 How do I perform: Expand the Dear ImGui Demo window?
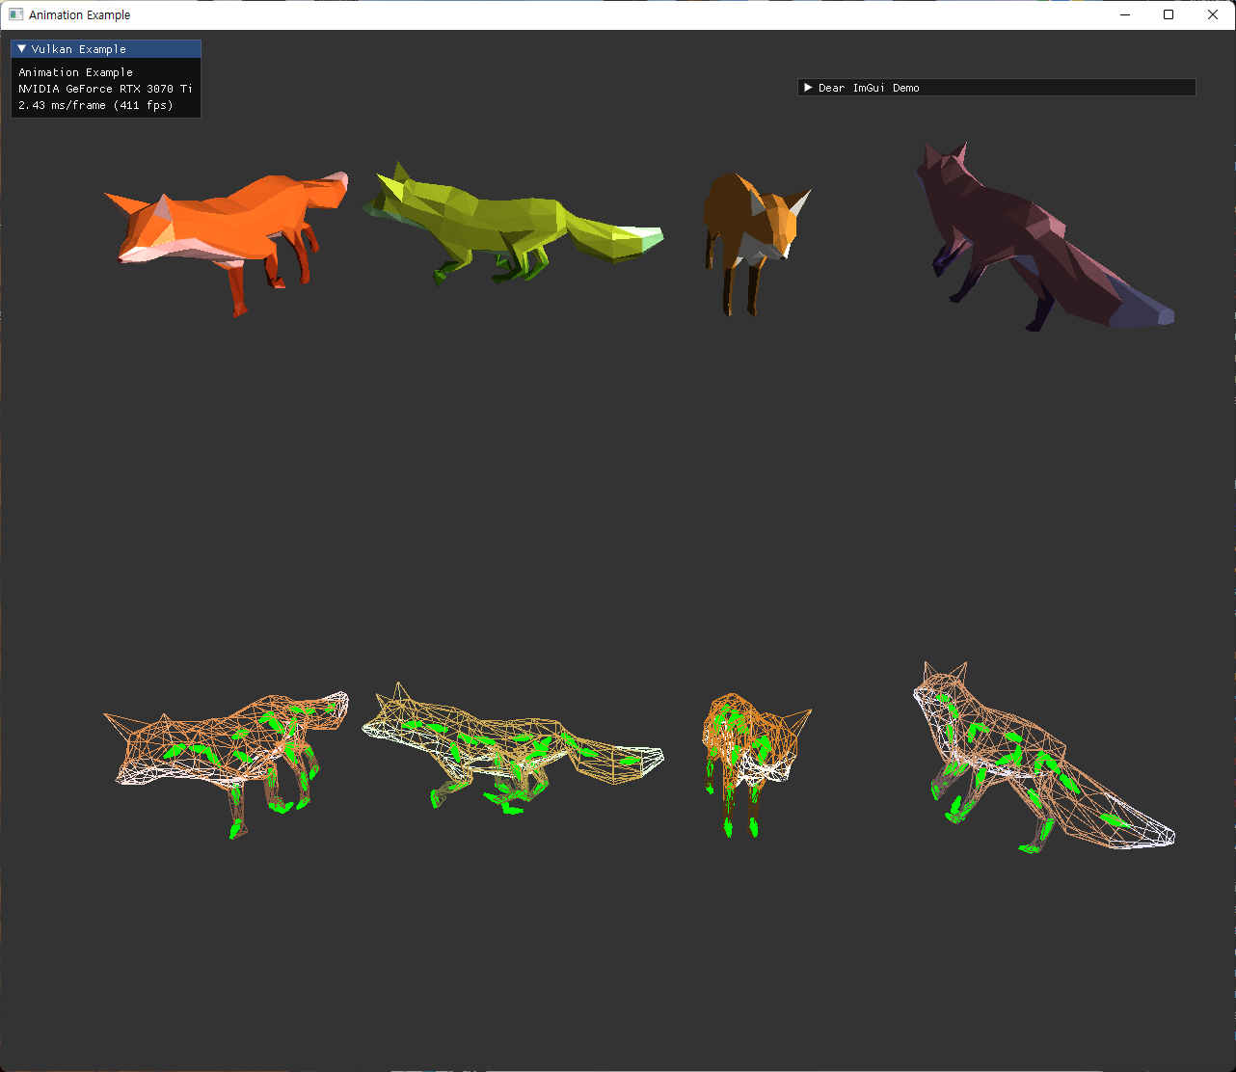[x=808, y=88]
